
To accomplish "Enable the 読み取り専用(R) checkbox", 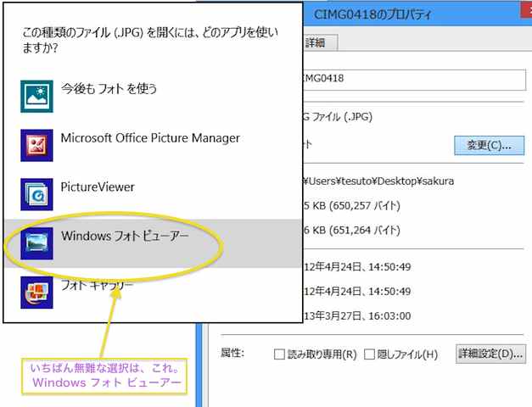I will 278,354.
